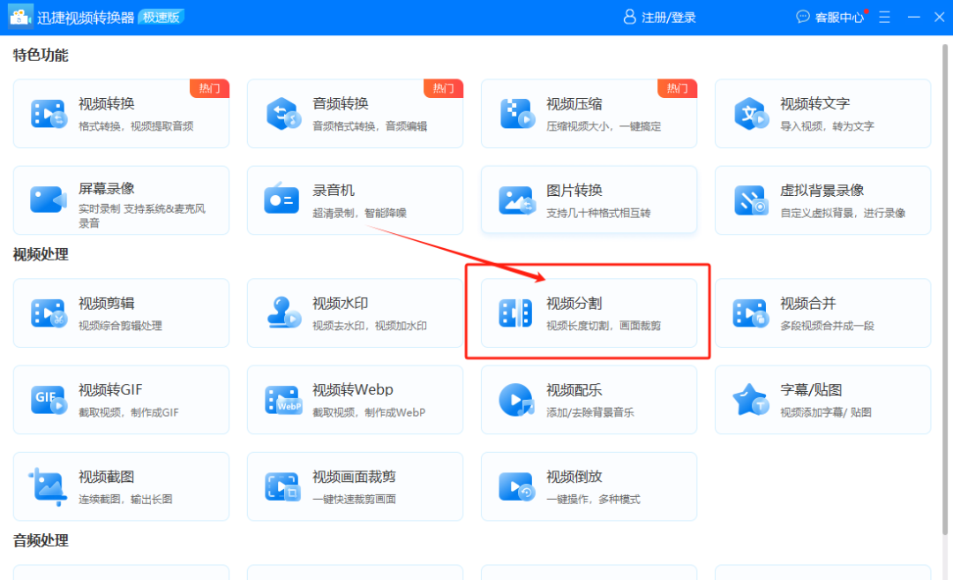Screen dimensions: 953x580
Task: Open the 视频转换 video conversion icon
Action: (x=48, y=114)
